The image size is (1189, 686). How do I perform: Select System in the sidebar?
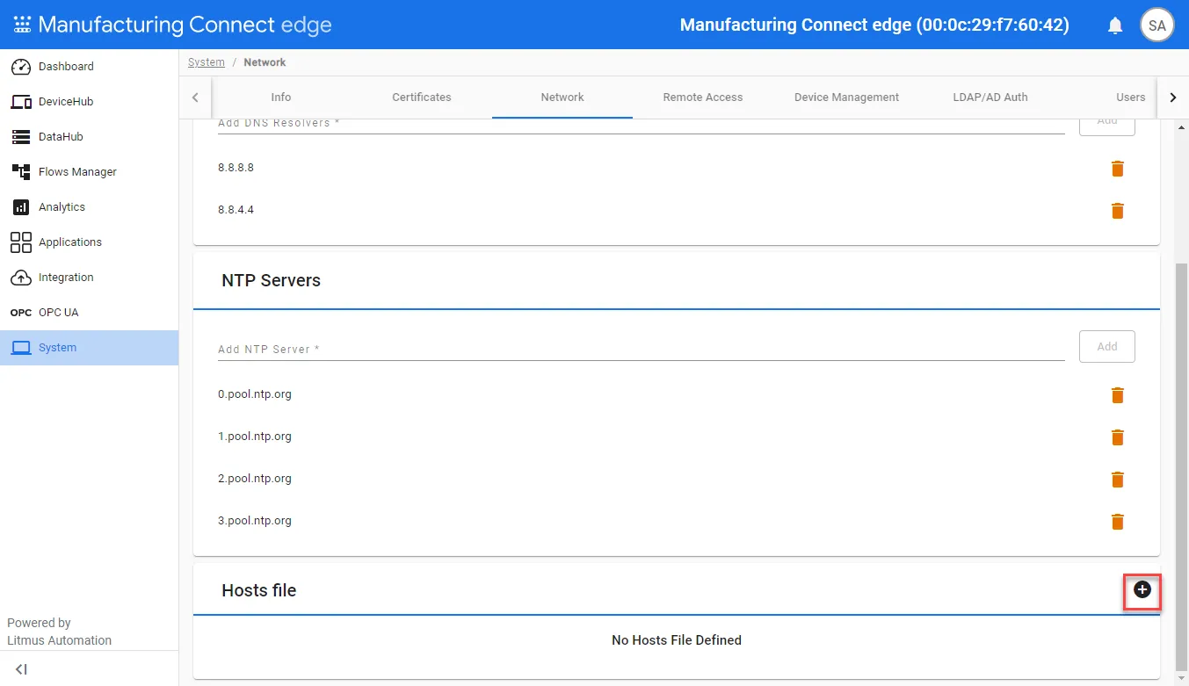click(89, 348)
